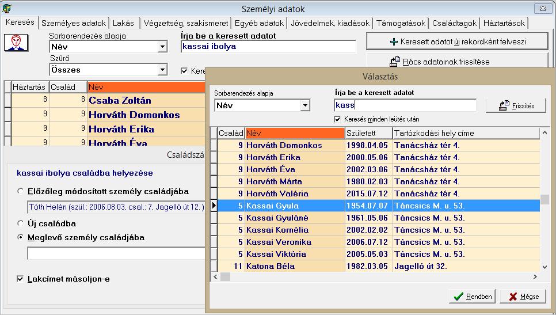Open Sorbarendezés alapja dropdown in Választás dialog
The width and height of the screenshot is (556, 315).
pos(304,105)
